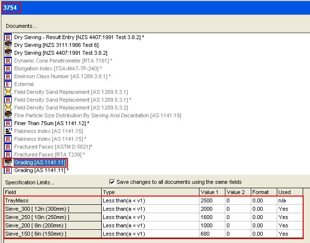Click the Type column header
Image resolution: width=310 pixels, height=243 pixels.
tap(150, 192)
